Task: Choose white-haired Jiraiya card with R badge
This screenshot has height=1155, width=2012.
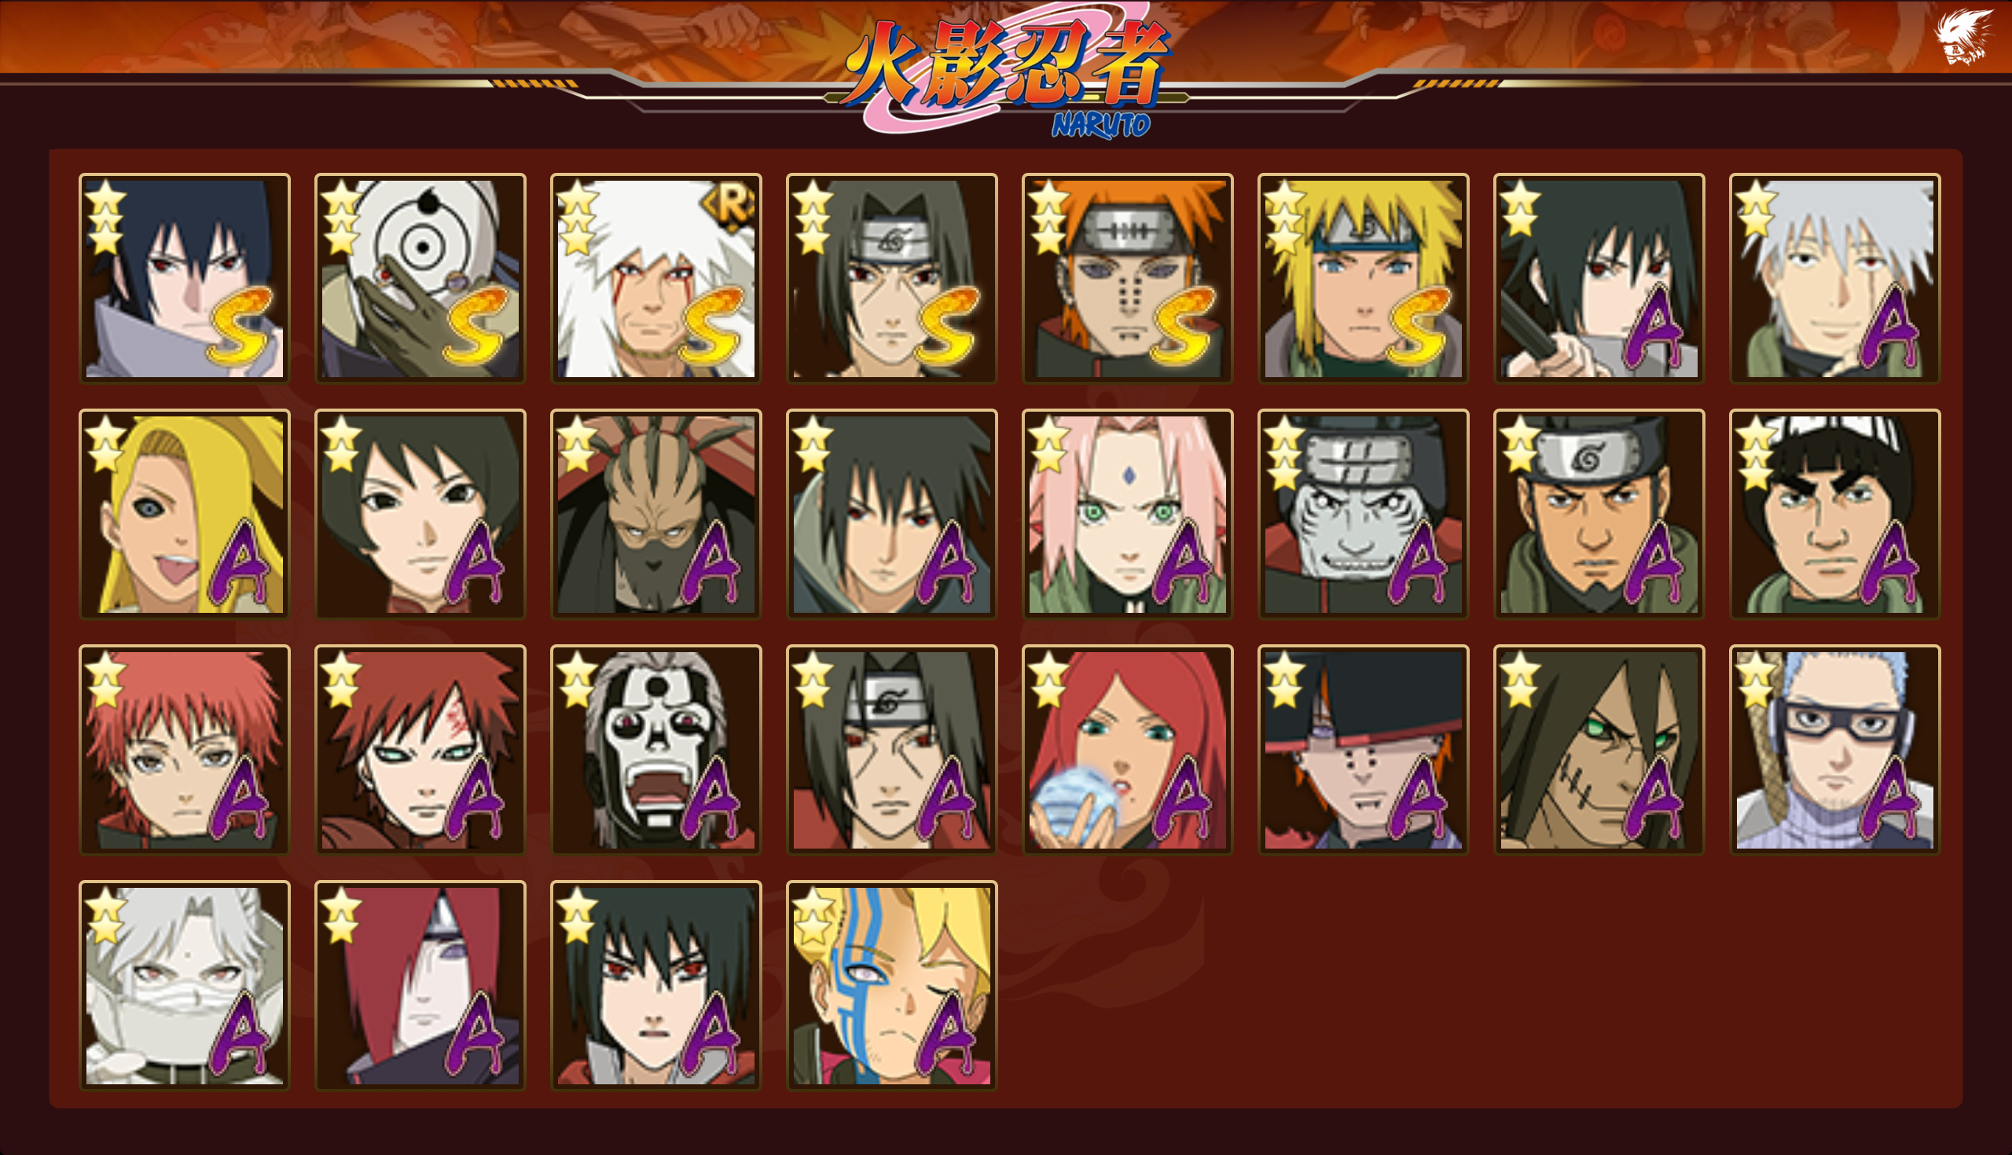Action: pos(656,278)
